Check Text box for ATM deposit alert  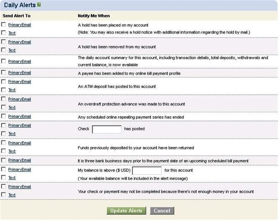[3, 90]
